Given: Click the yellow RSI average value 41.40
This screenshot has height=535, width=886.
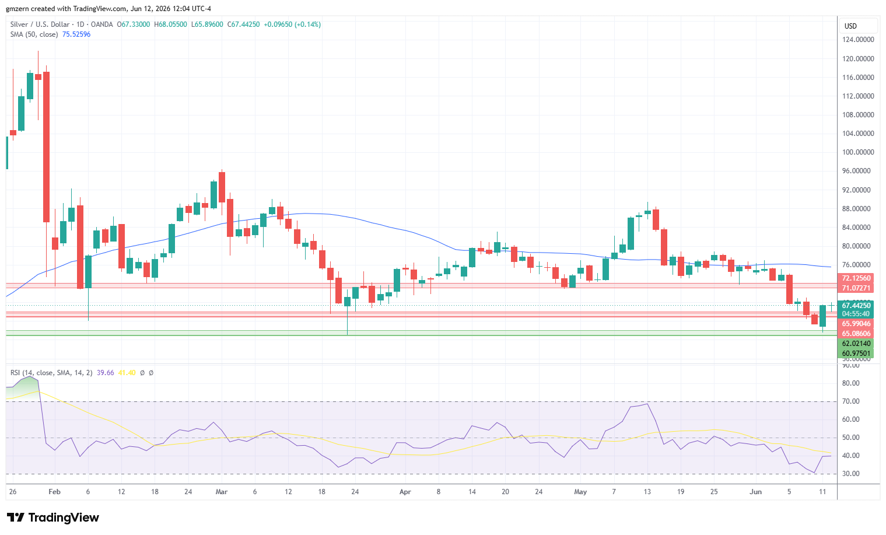Looking at the screenshot, I should point(127,373).
